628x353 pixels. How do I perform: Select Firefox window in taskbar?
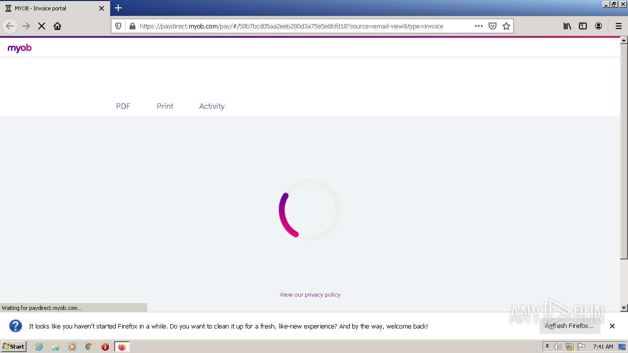coord(122,347)
